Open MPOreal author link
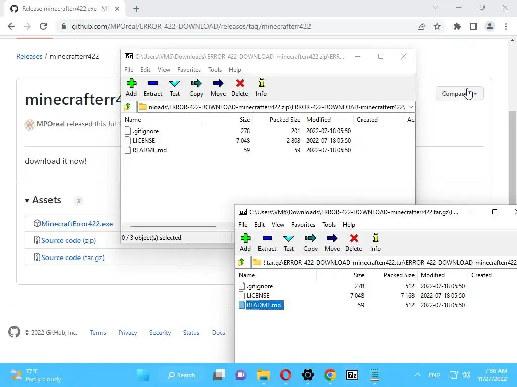The image size is (517, 387). tap(50, 124)
